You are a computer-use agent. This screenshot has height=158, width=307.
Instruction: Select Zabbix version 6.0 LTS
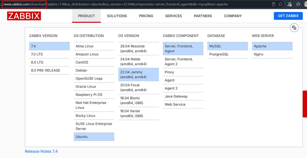click(x=49, y=62)
